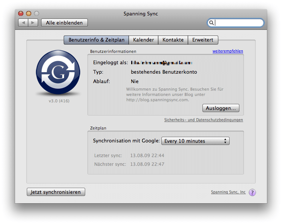Log out with Ausloggen button
The width and height of the screenshot is (282, 224).
point(221,108)
